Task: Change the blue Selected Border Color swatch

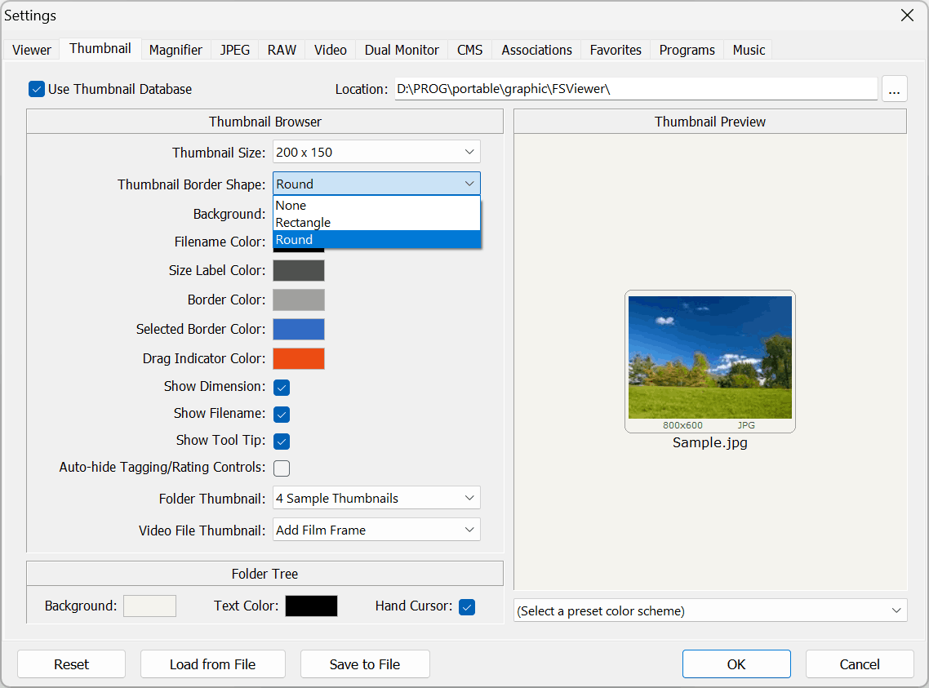Action: tap(299, 329)
